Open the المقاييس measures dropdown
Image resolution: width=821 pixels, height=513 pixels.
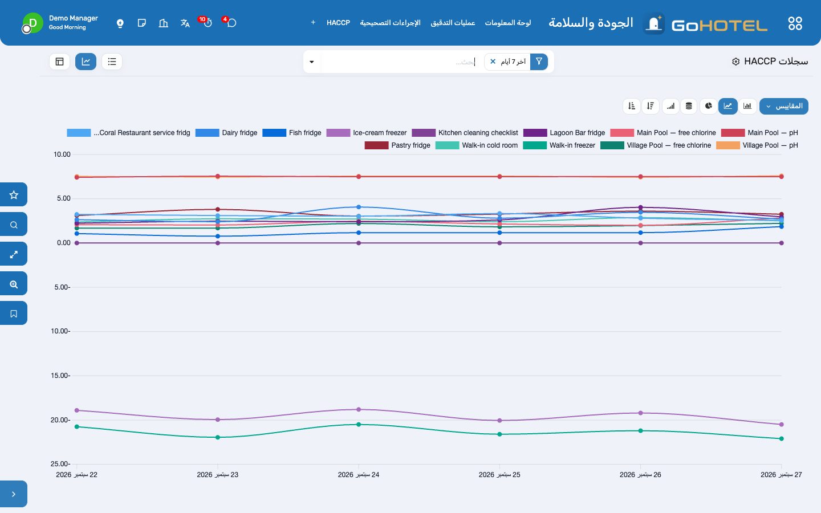(784, 106)
